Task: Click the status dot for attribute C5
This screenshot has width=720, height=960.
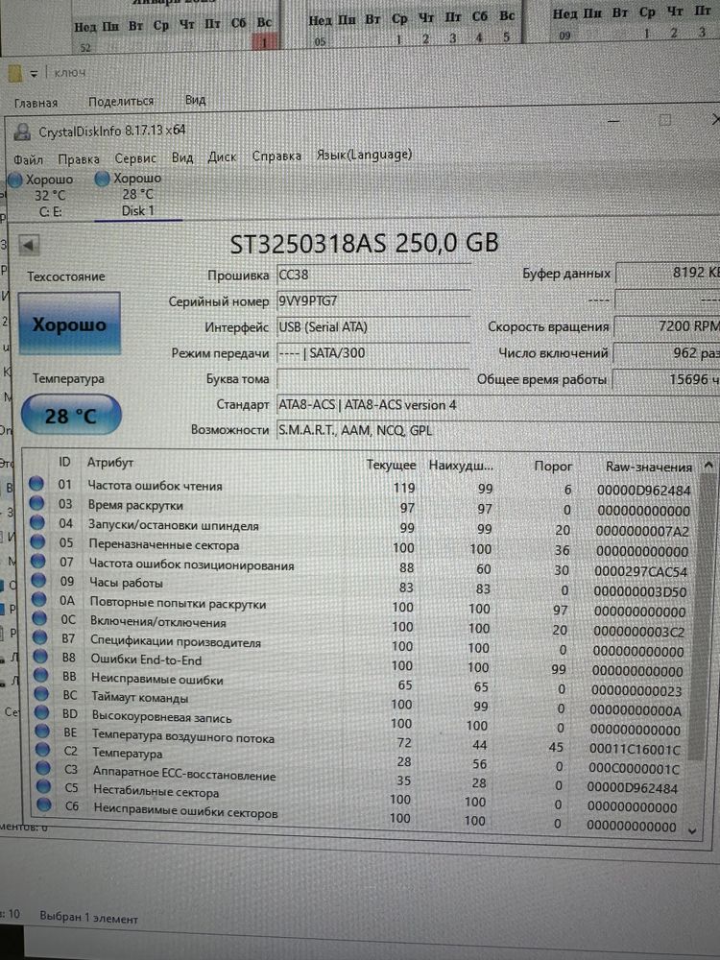Action: [43, 787]
